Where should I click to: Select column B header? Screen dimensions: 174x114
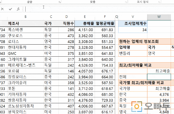(26, 17)
